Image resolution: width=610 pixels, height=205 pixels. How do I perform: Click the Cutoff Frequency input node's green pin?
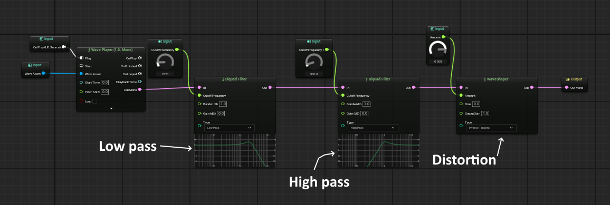[177, 49]
